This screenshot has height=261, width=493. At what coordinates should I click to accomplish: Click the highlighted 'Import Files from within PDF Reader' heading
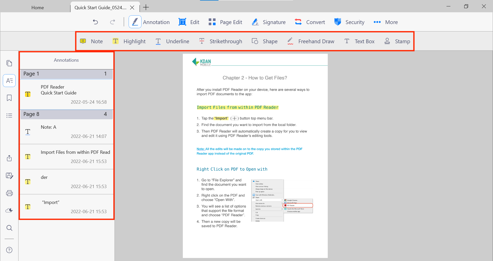click(x=238, y=107)
